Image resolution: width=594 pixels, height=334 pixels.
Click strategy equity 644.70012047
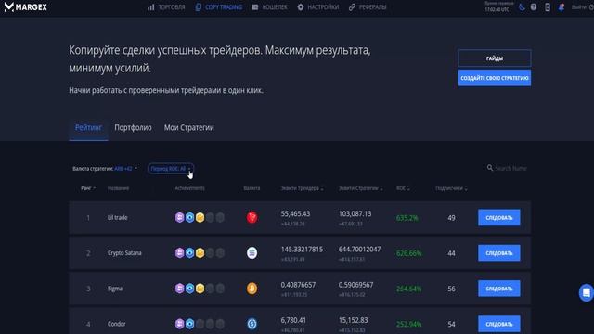[x=359, y=250]
